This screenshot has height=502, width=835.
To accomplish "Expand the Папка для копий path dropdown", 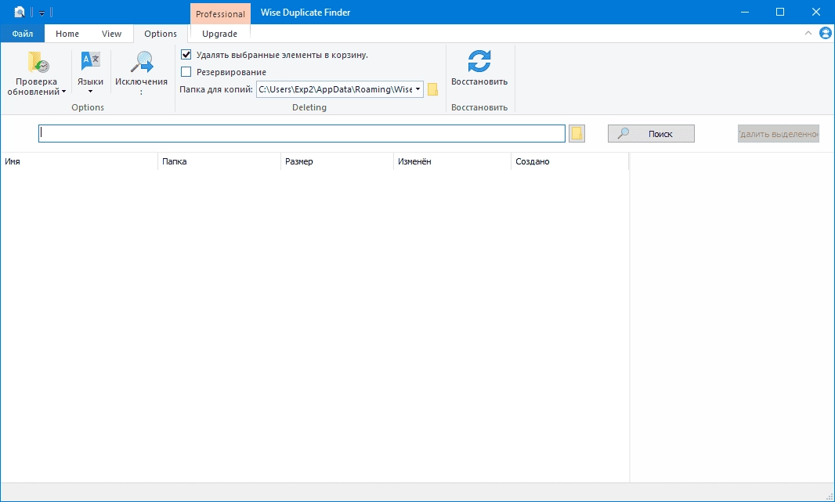I will pyautogui.click(x=418, y=89).
